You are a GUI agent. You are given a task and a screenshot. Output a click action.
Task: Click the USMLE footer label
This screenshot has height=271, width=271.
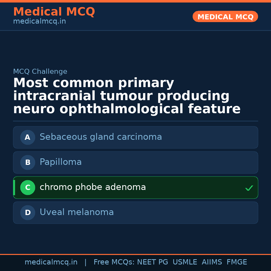(185, 262)
